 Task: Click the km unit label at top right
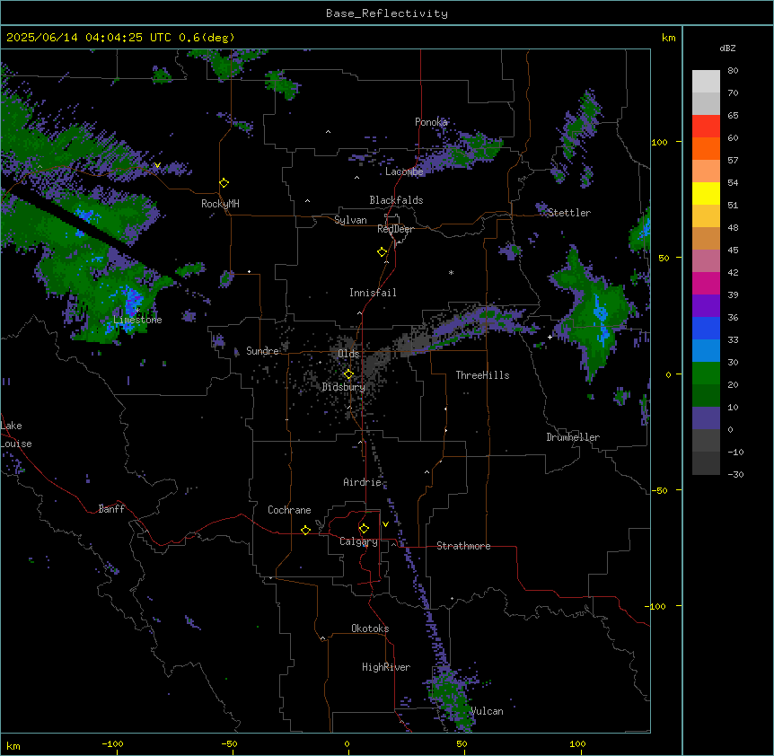tap(668, 38)
